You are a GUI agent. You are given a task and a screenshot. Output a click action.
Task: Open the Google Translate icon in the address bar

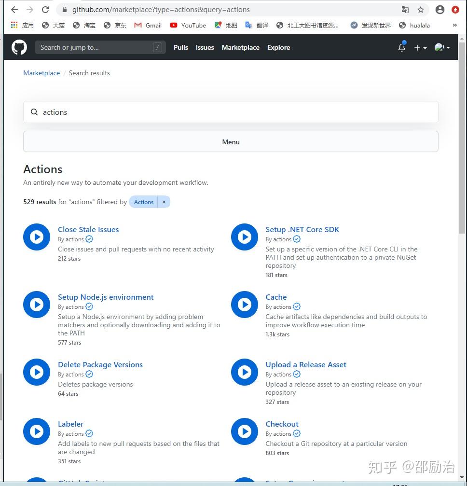click(406, 9)
